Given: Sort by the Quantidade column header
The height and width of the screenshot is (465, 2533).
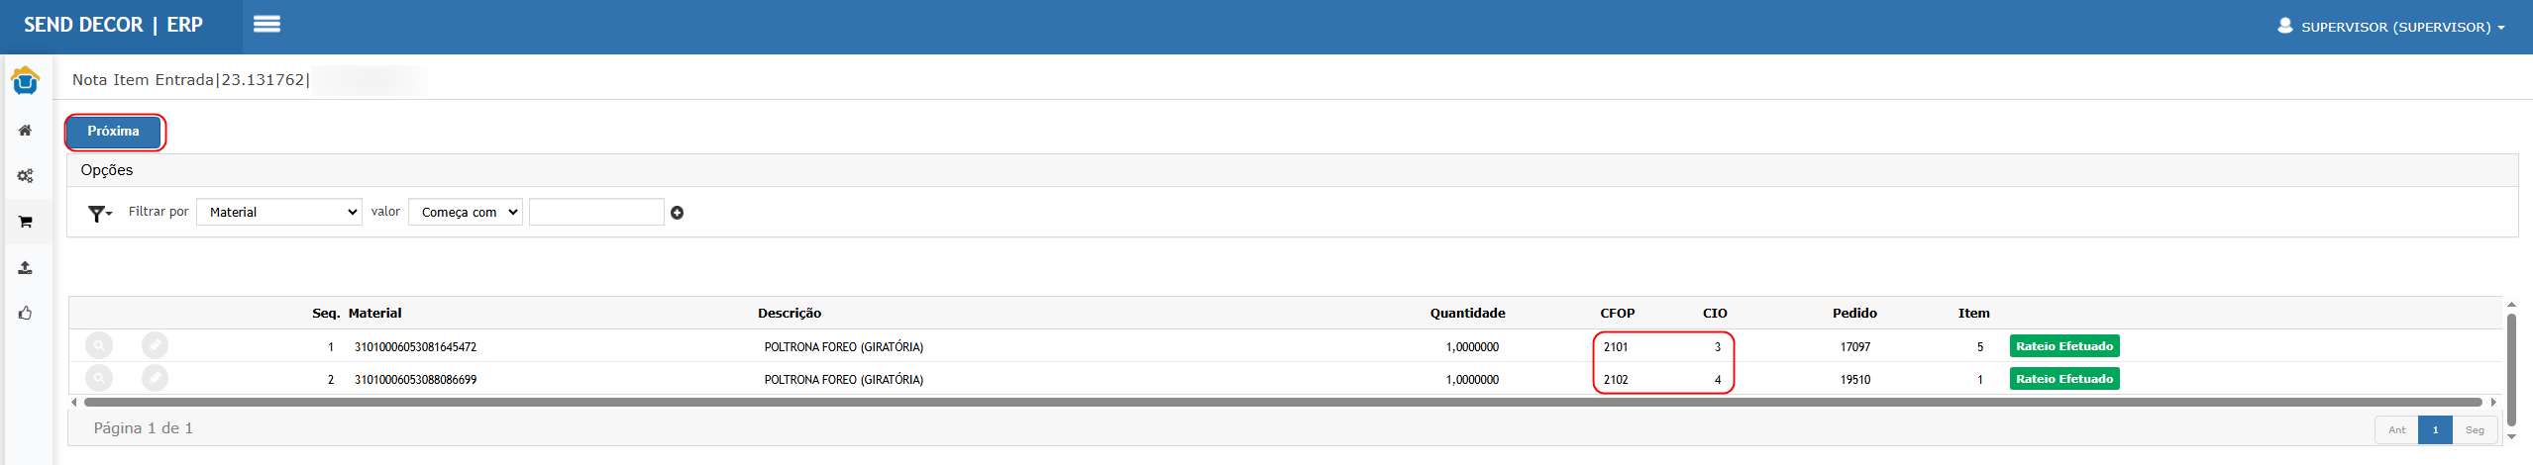Looking at the screenshot, I should pyautogui.click(x=1467, y=314).
